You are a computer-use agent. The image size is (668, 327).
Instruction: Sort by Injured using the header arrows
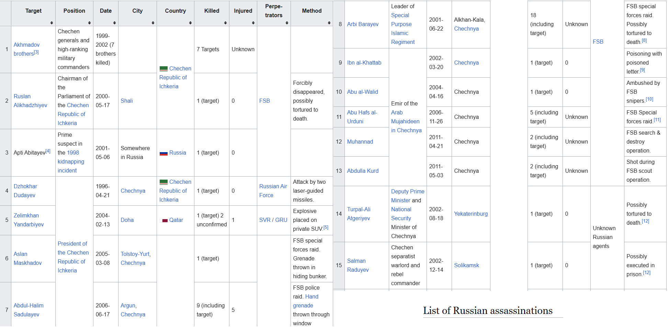(253, 23)
